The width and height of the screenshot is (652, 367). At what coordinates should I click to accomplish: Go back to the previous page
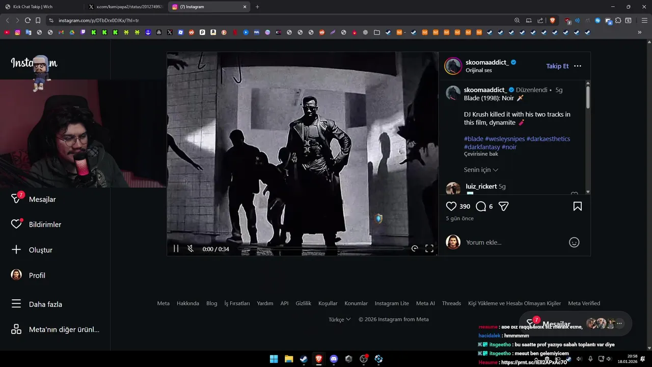coord(7,20)
